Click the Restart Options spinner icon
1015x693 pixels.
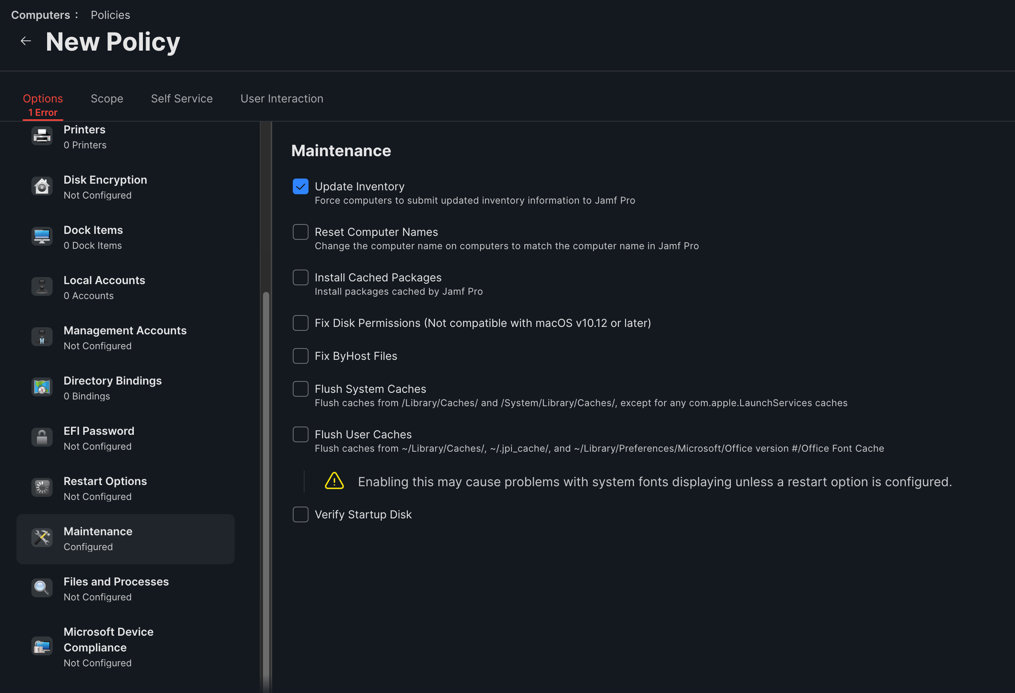[42, 488]
